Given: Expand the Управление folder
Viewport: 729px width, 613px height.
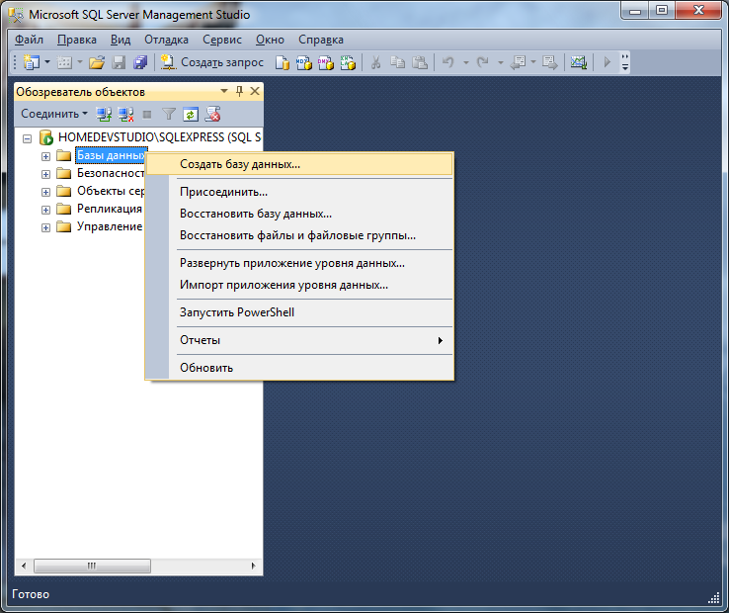Looking at the screenshot, I should point(45,227).
